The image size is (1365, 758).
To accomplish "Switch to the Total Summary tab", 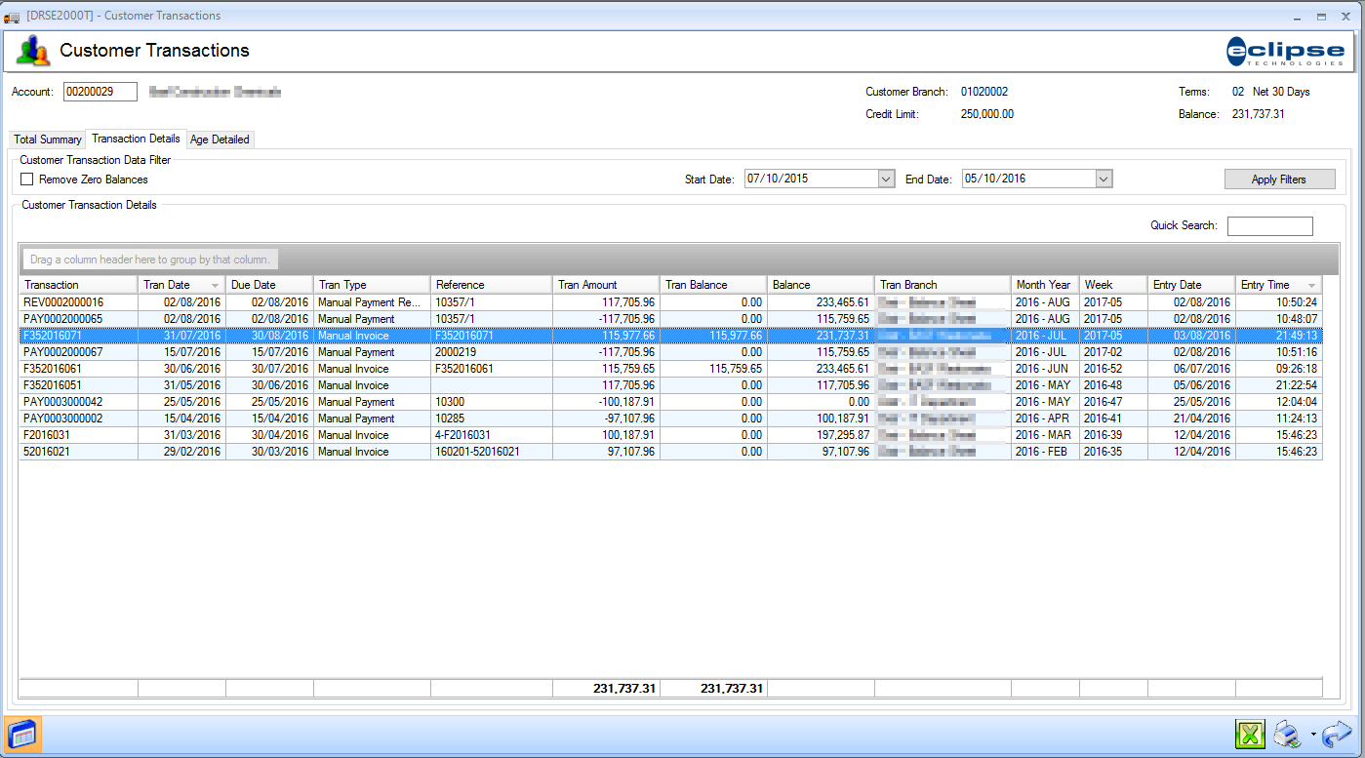I will click(x=47, y=140).
